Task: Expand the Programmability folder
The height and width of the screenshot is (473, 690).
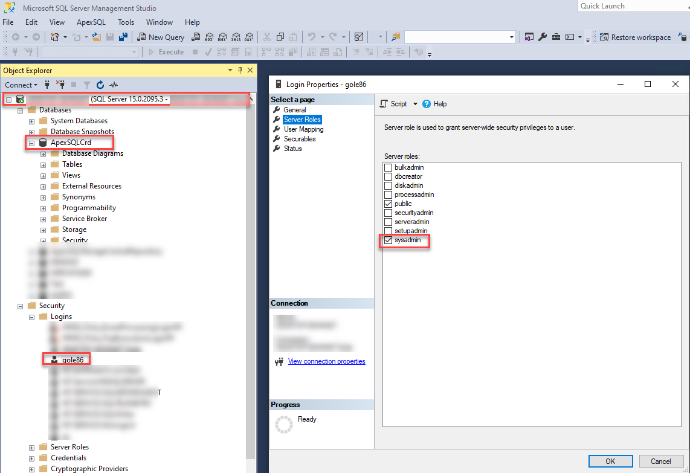Action: pyautogui.click(x=43, y=208)
